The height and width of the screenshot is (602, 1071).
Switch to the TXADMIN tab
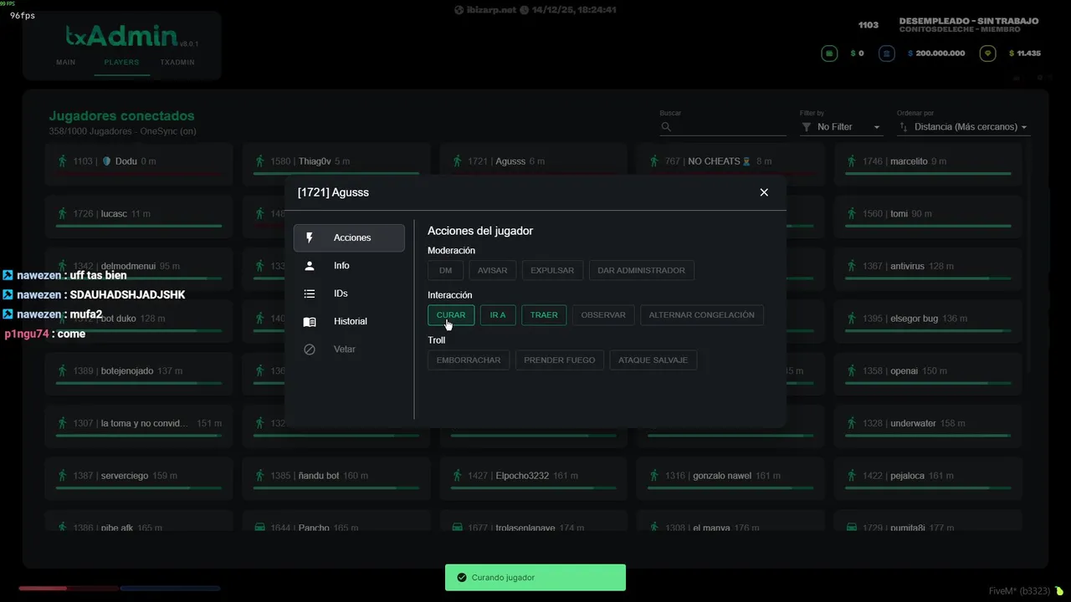177,63
